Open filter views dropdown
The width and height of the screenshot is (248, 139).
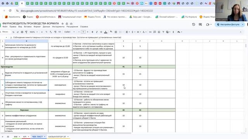[168, 32]
